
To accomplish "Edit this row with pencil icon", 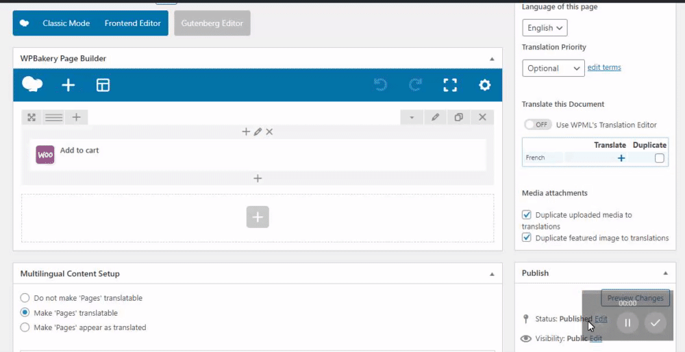I will click(435, 117).
